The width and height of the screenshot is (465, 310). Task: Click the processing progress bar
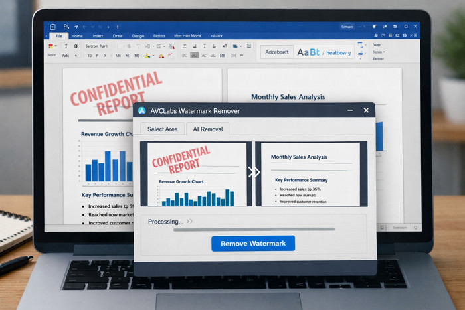coord(253,230)
